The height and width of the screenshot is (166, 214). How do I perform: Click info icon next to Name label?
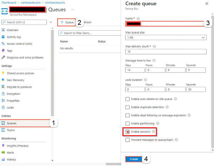click(138, 19)
